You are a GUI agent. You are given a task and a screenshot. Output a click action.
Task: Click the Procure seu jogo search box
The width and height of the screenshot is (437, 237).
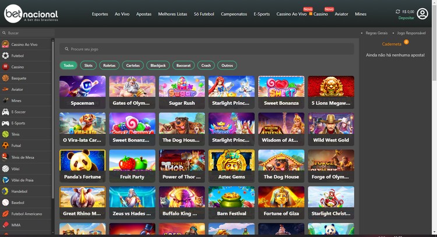206,49
